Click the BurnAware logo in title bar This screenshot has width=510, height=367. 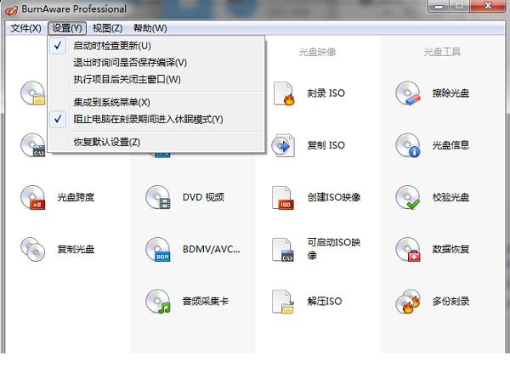pos(11,9)
